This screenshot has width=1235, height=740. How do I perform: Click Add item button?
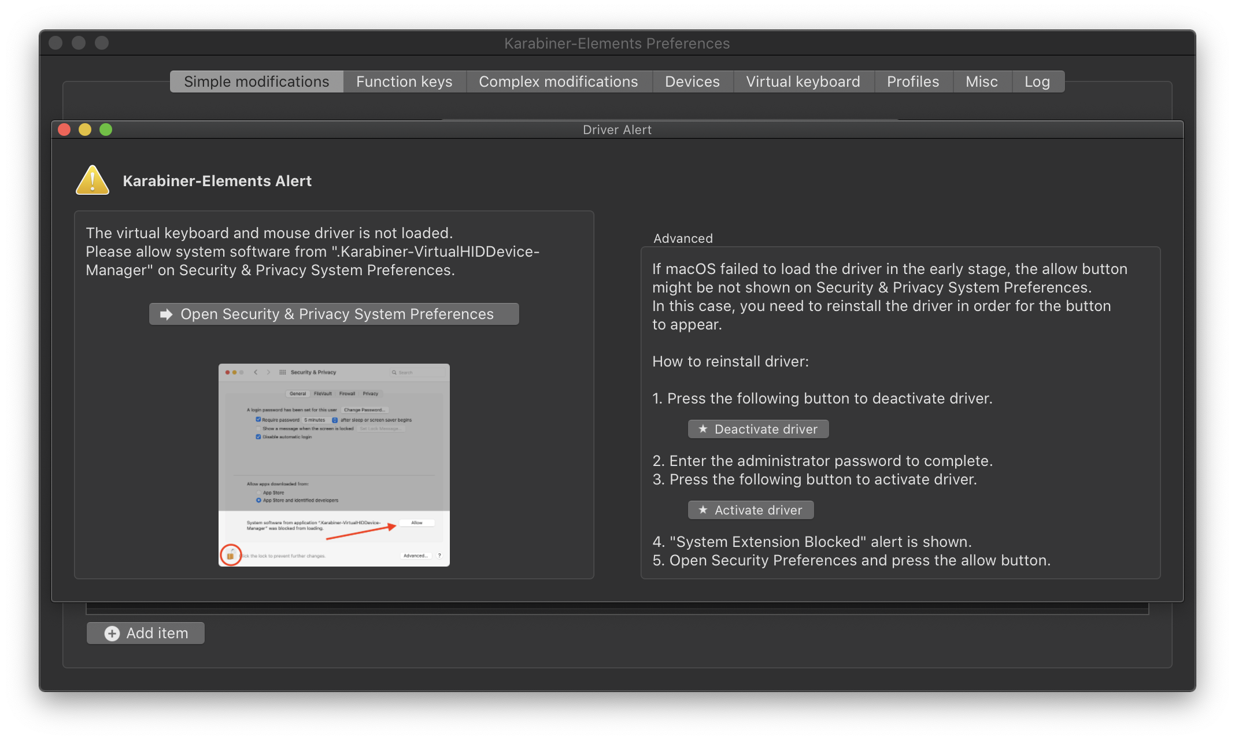click(146, 633)
